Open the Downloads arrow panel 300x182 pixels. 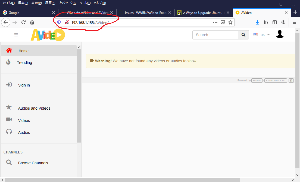(257, 22)
